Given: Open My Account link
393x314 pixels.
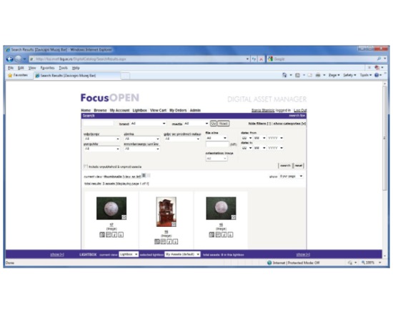Looking at the screenshot, I should (x=120, y=110).
